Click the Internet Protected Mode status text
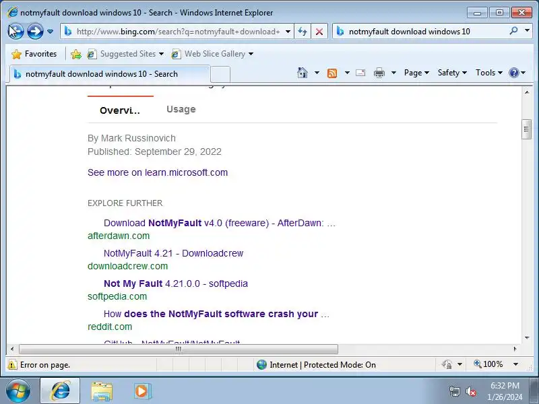539x404 pixels. tap(323, 365)
